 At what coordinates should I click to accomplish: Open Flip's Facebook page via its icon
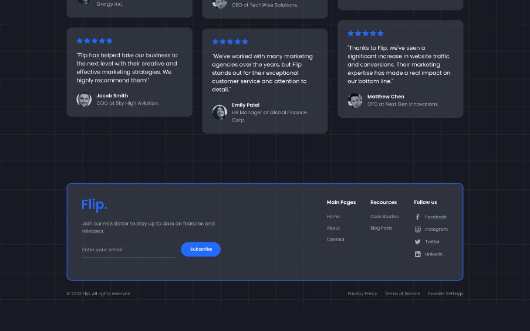tap(418, 217)
